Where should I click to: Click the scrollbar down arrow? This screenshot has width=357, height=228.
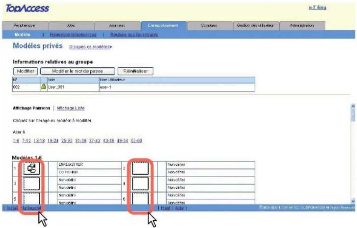click(353, 201)
